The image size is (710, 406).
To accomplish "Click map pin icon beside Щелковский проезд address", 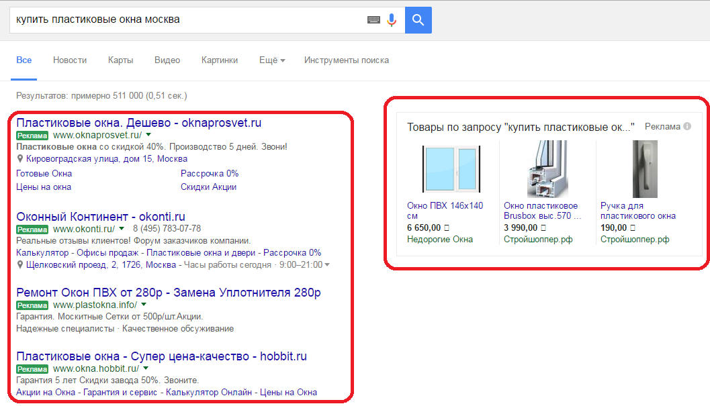I will [x=20, y=265].
